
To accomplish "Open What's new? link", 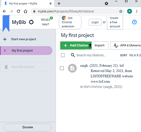I will [x=45, y=22].
